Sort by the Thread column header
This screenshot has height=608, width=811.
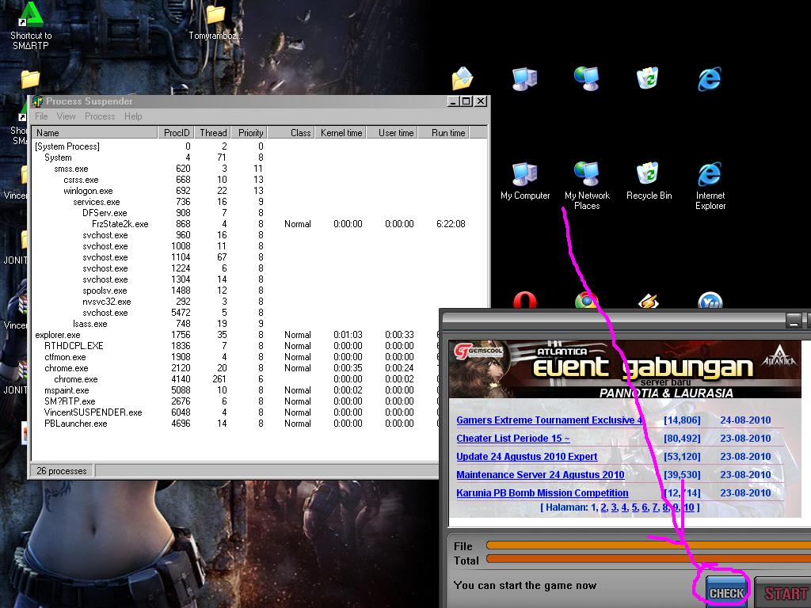click(x=212, y=133)
